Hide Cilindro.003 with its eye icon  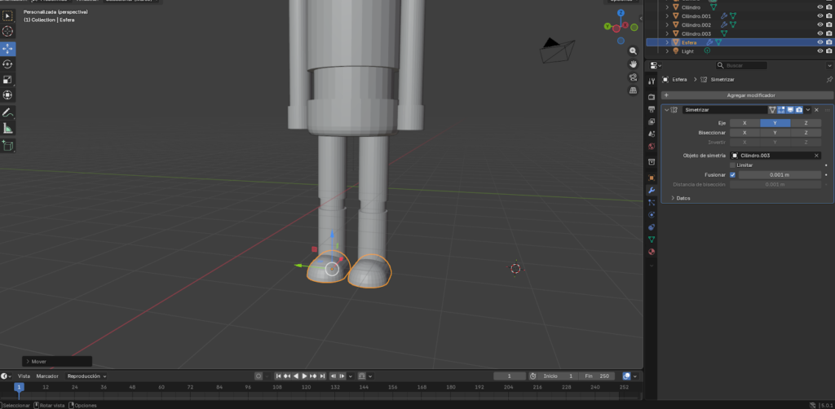tap(820, 33)
